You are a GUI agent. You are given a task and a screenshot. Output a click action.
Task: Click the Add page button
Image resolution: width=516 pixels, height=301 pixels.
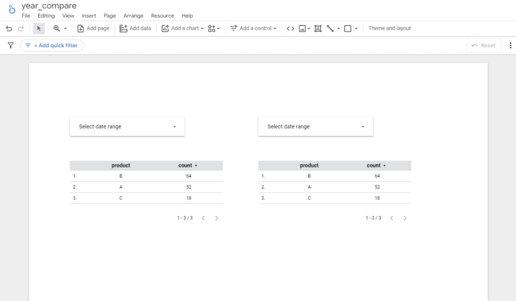click(x=93, y=29)
